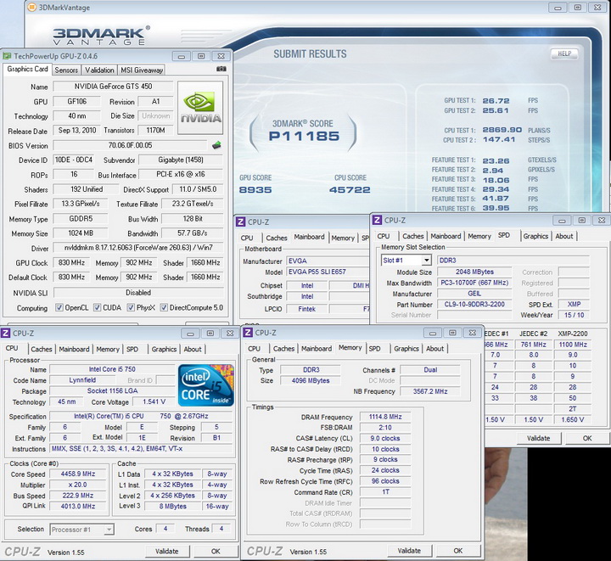Screen dimensions: 611x561
Task: Click the CPU-Z icon in Mainboard window title
Action: click(x=242, y=221)
